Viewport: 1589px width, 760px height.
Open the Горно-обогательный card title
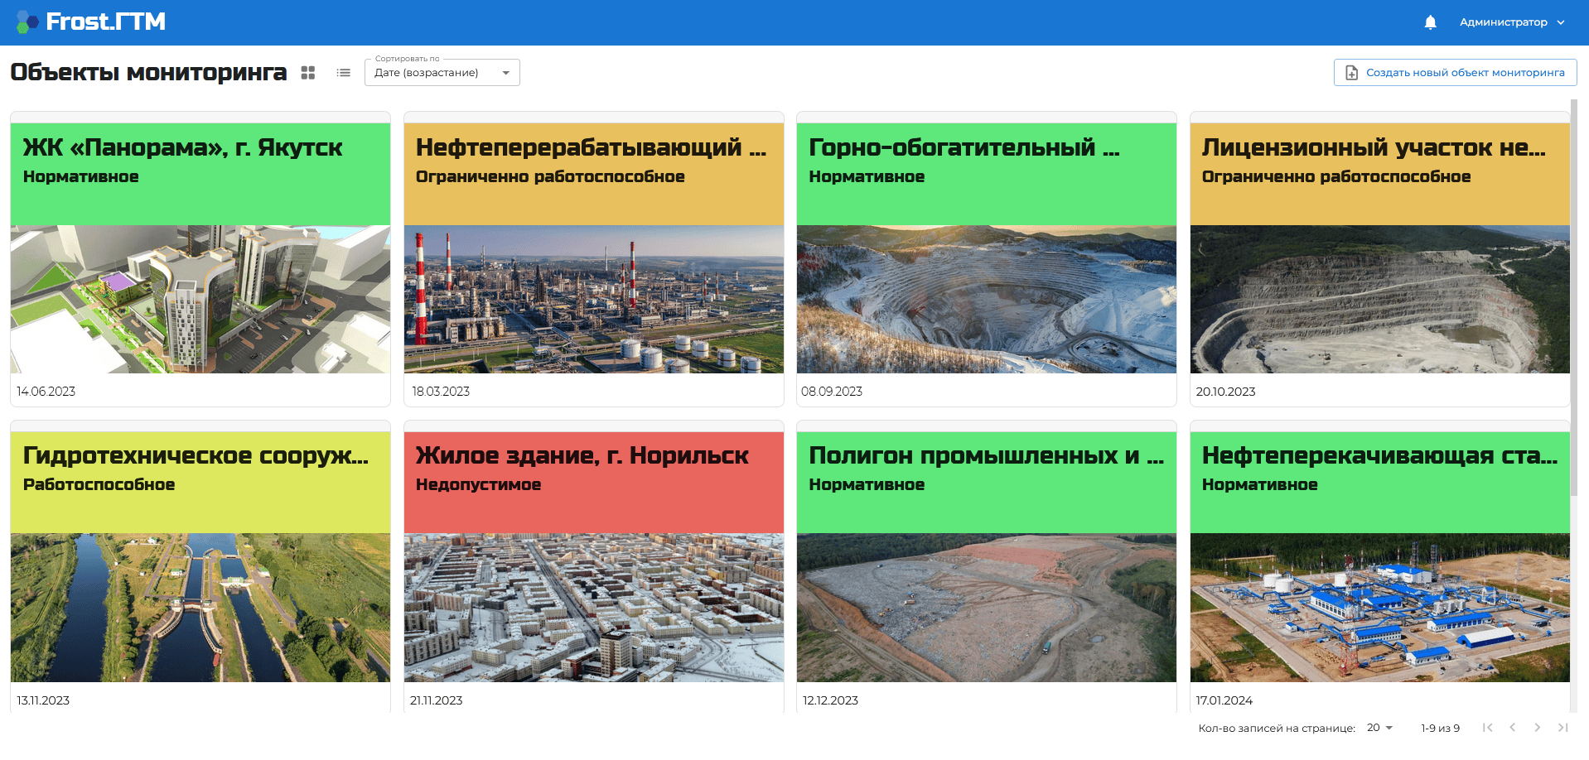(x=964, y=147)
